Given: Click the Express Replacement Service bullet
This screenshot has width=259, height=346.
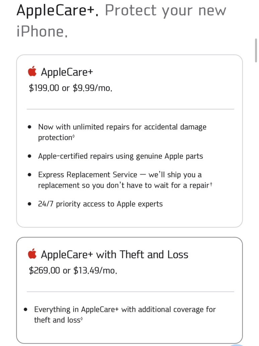Looking at the screenshot, I should pyautogui.click(x=125, y=180).
